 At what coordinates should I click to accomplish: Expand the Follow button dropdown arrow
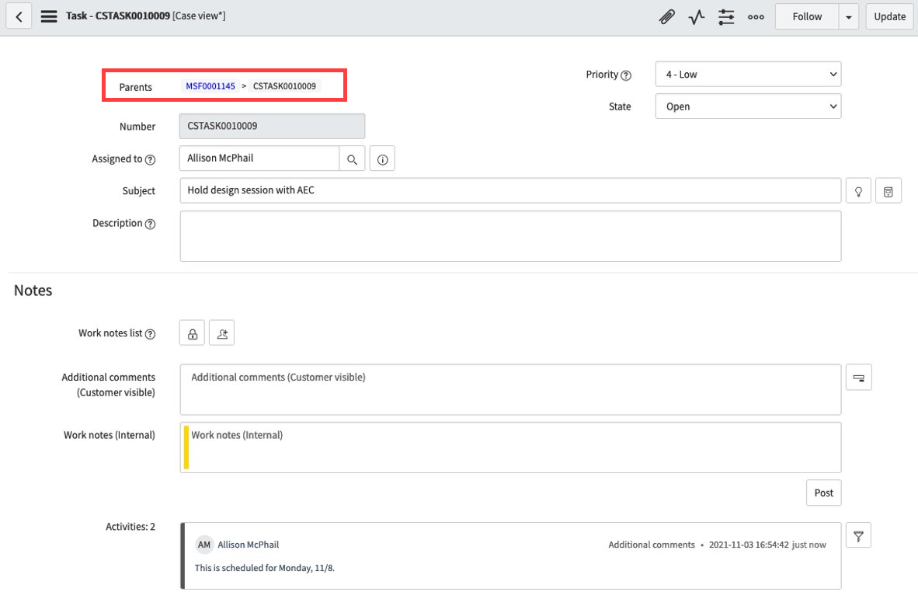click(848, 17)
